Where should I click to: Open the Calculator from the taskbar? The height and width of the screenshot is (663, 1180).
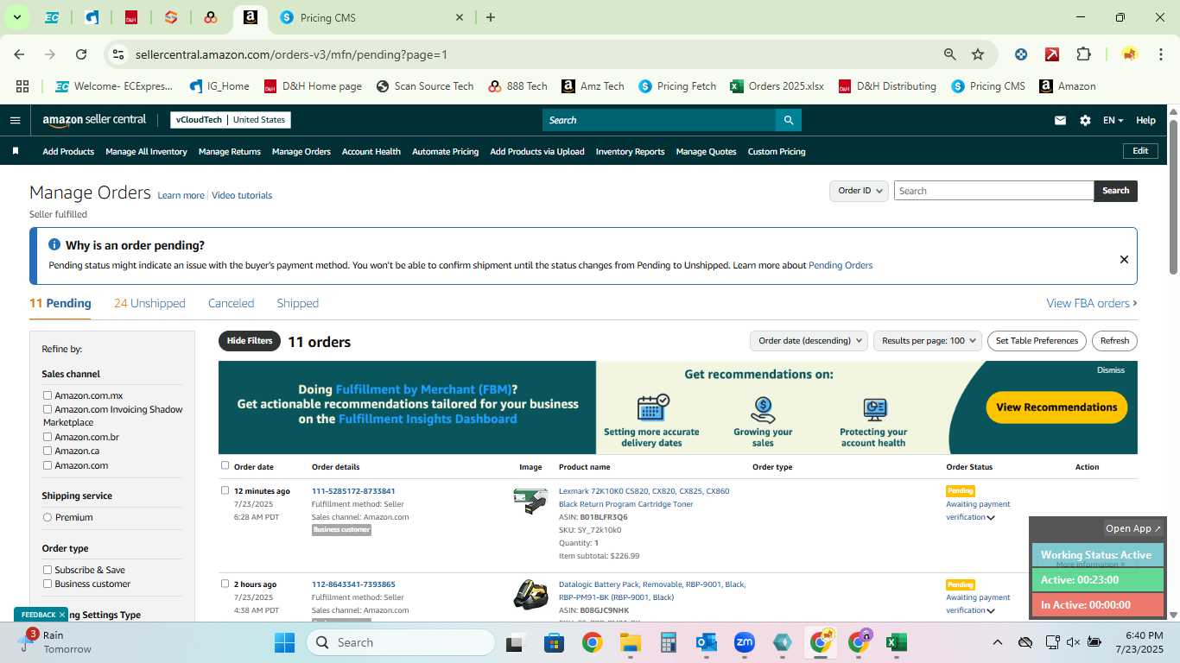click(668, 642)
